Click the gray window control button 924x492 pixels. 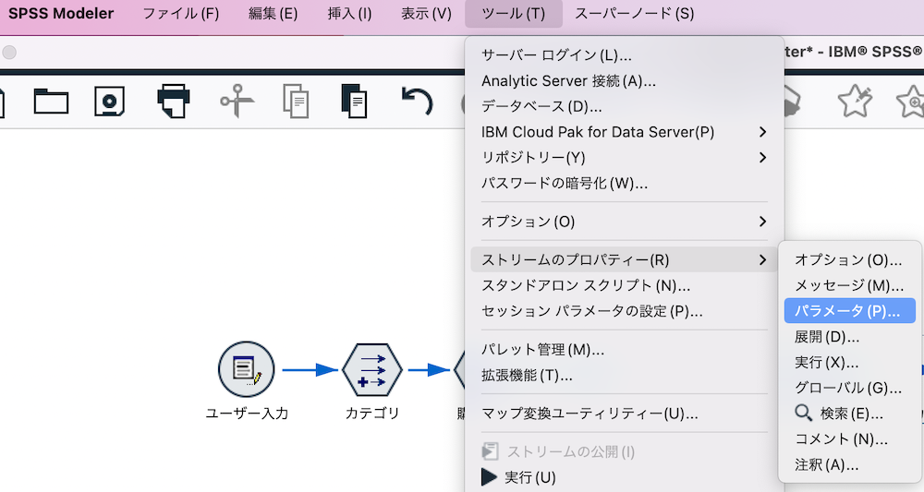click(x=9, y=53)
